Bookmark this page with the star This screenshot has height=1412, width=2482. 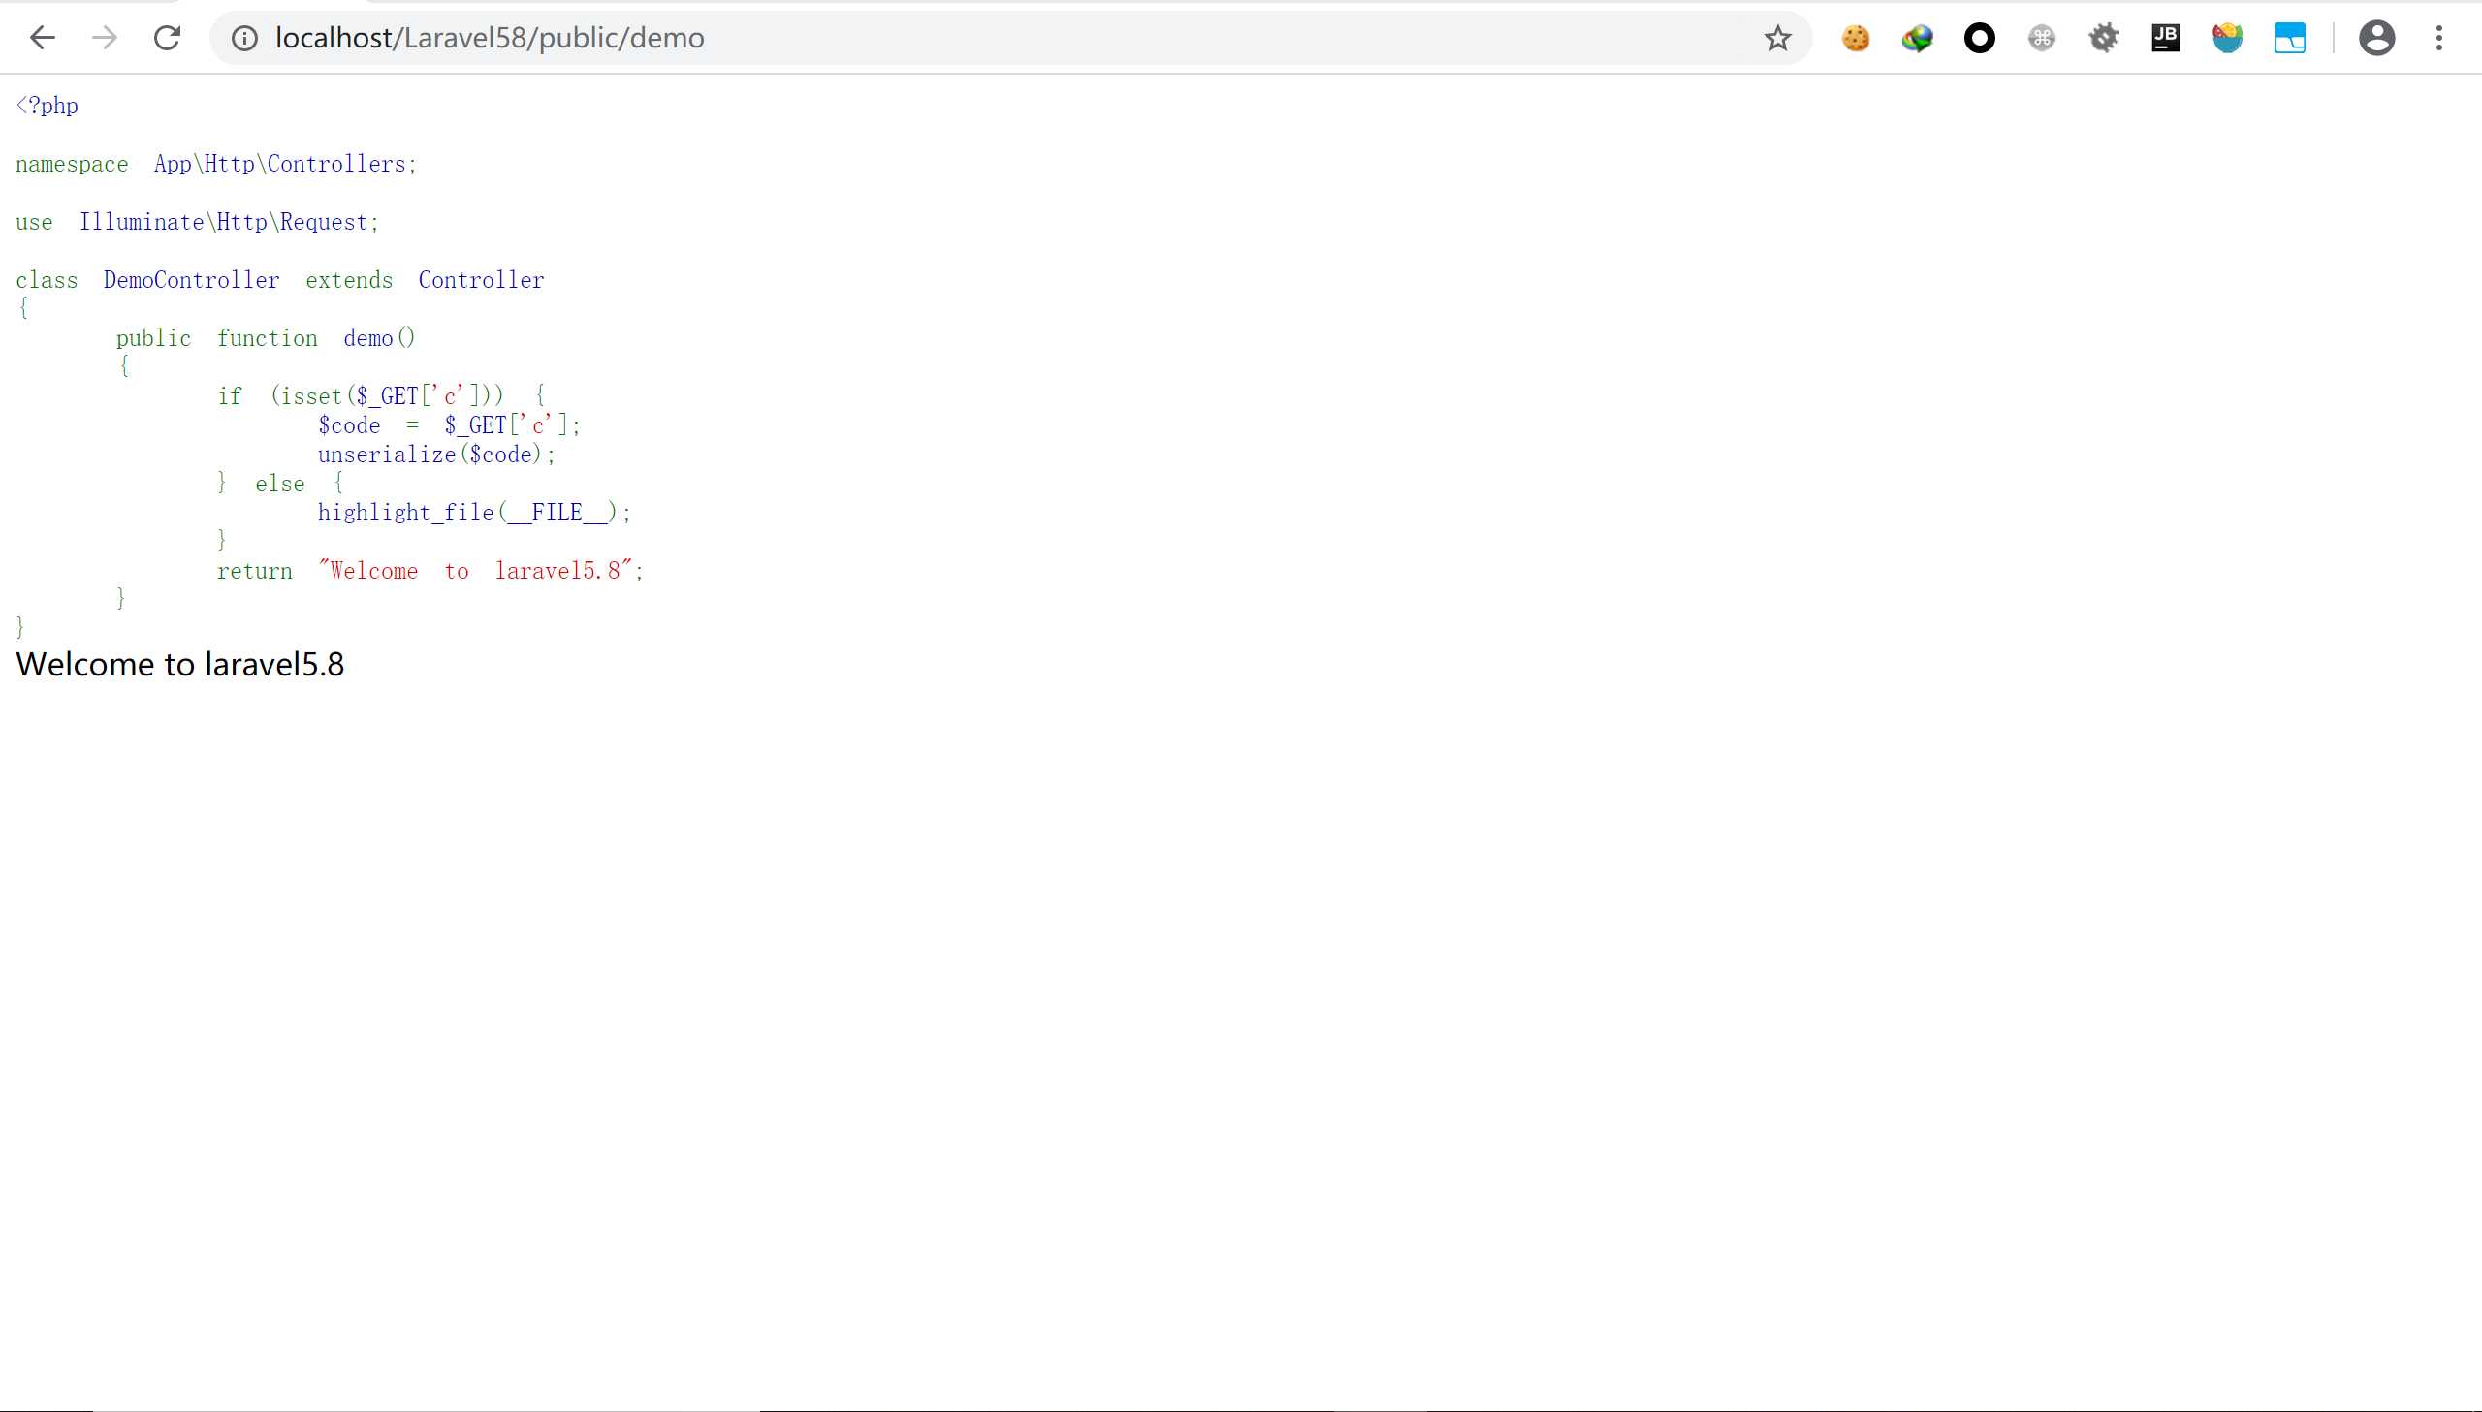tap(1777, 38)
